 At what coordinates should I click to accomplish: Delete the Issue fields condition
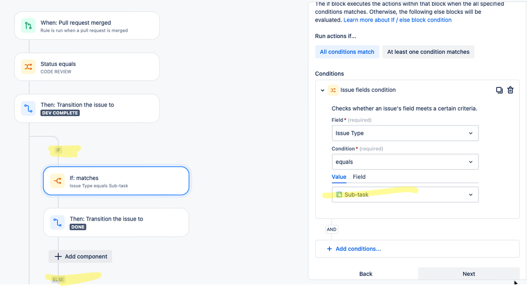510,90
